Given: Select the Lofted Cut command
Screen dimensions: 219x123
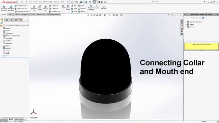Looking at the screenshot, I should click(53, 9).
